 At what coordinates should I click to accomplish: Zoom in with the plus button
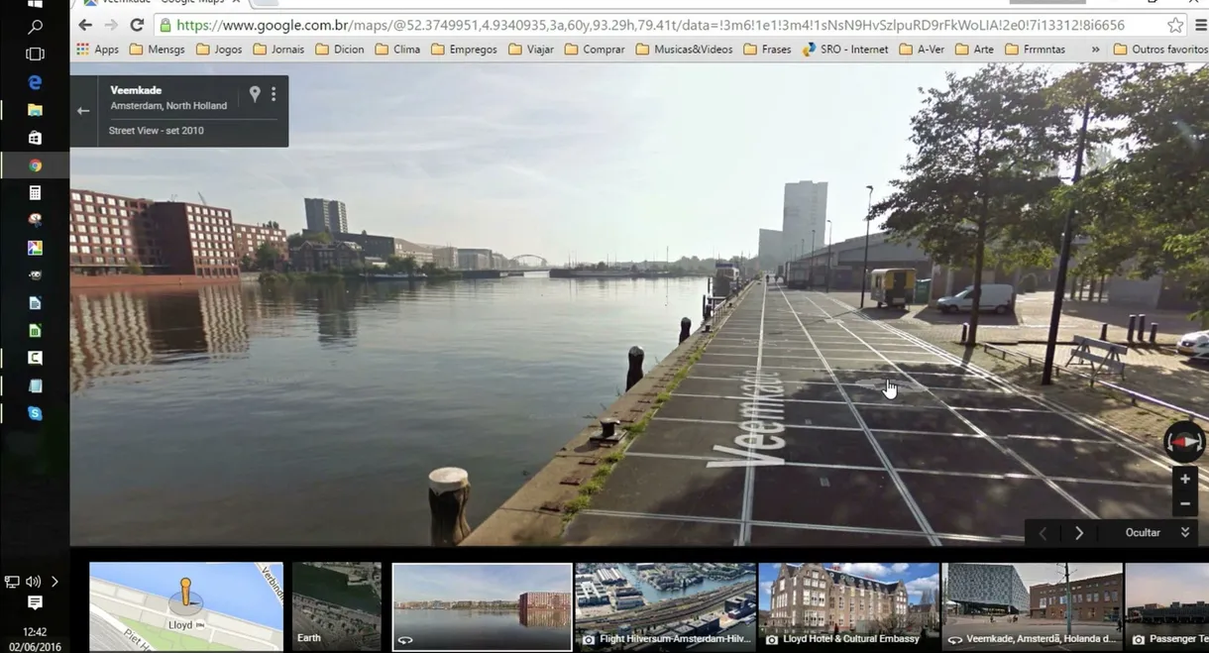[x=1185, y=479]
